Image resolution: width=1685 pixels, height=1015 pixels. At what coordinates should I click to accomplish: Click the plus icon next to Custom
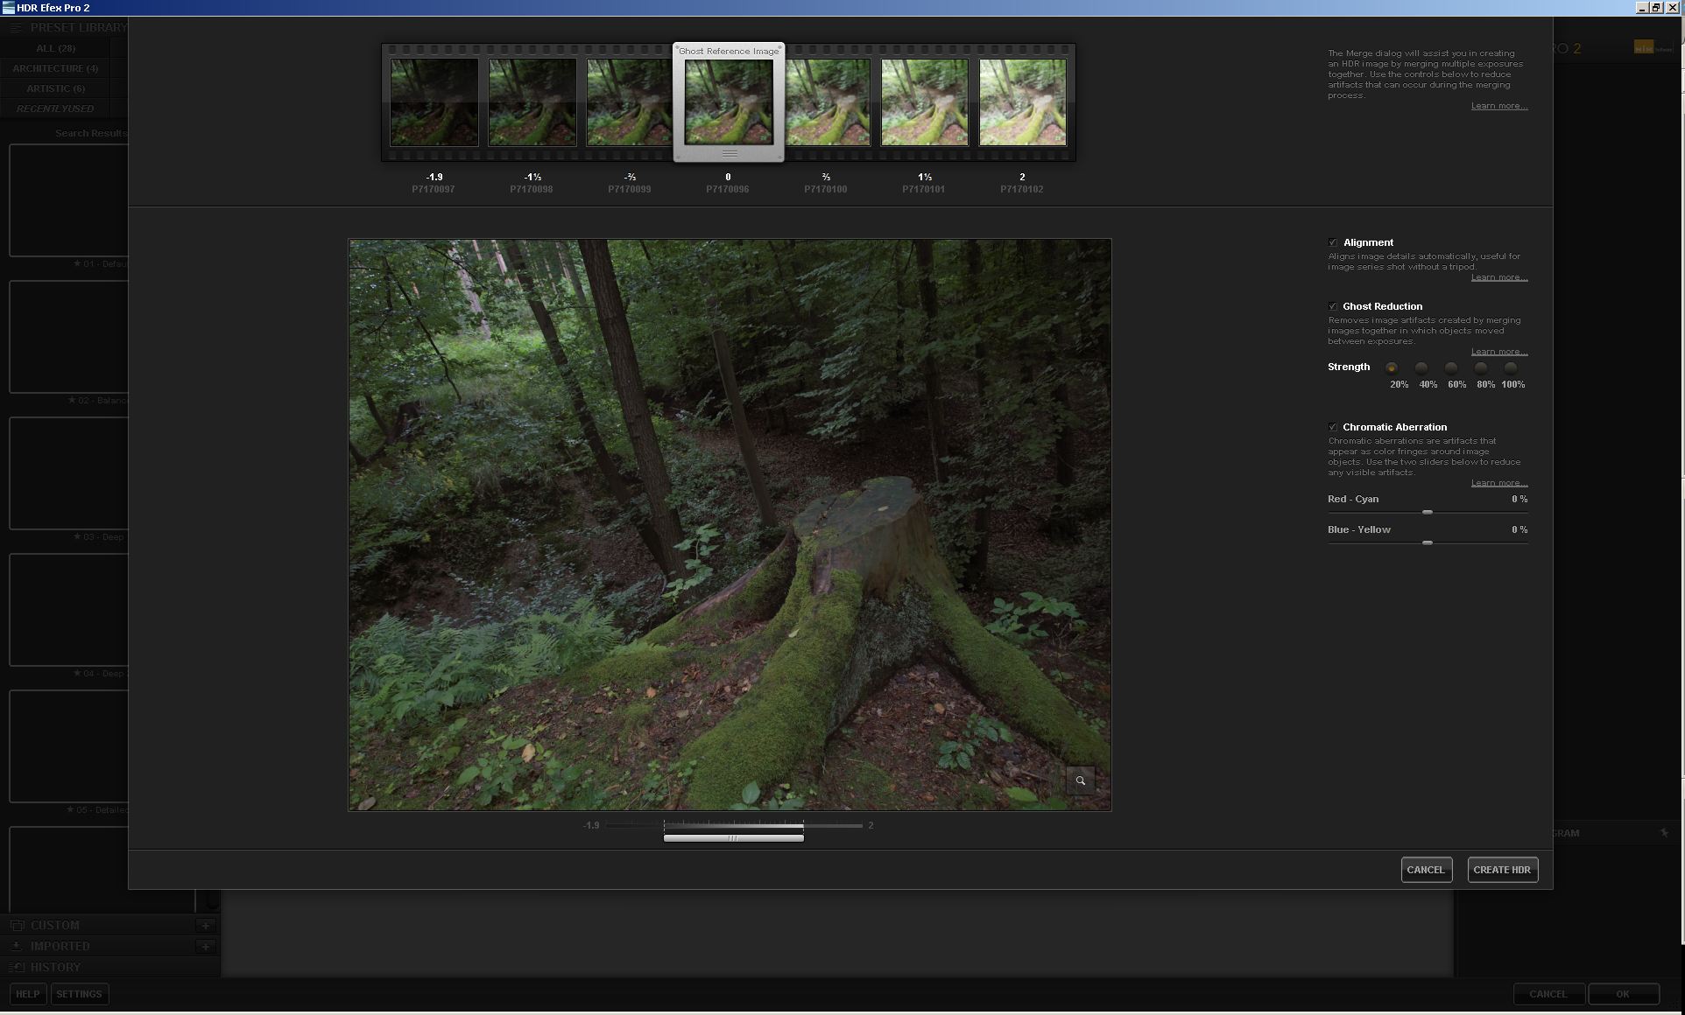point(206,926)
